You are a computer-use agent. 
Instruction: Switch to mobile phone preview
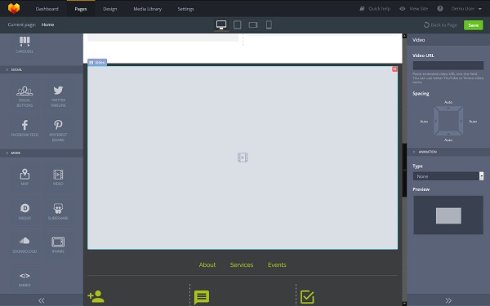point(269,24)
